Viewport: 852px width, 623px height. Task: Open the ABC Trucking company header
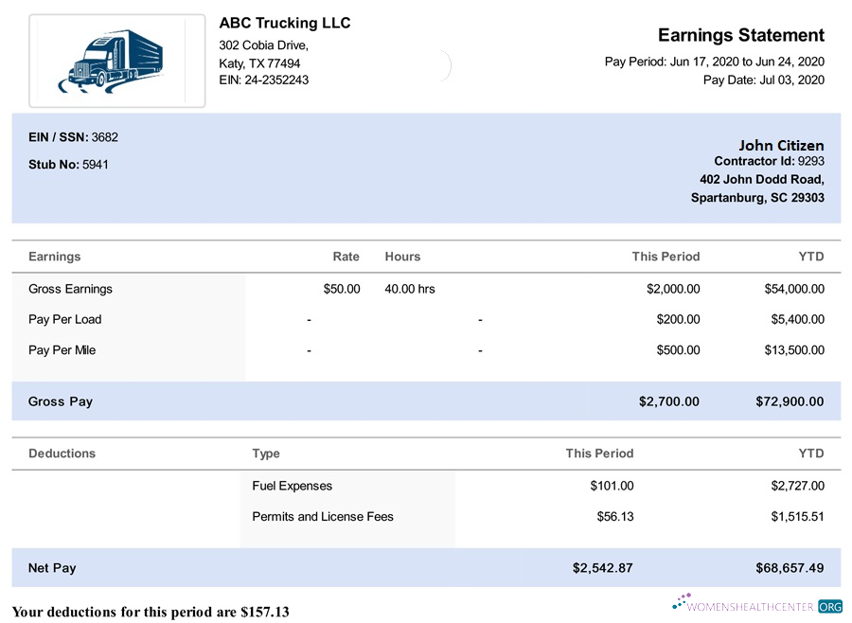pos(284,23)
